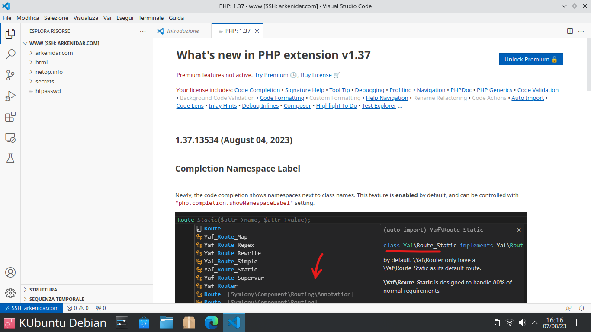Open the clipboard tray icon
This screenshot has width=591, height=332.
pos(497,322)
